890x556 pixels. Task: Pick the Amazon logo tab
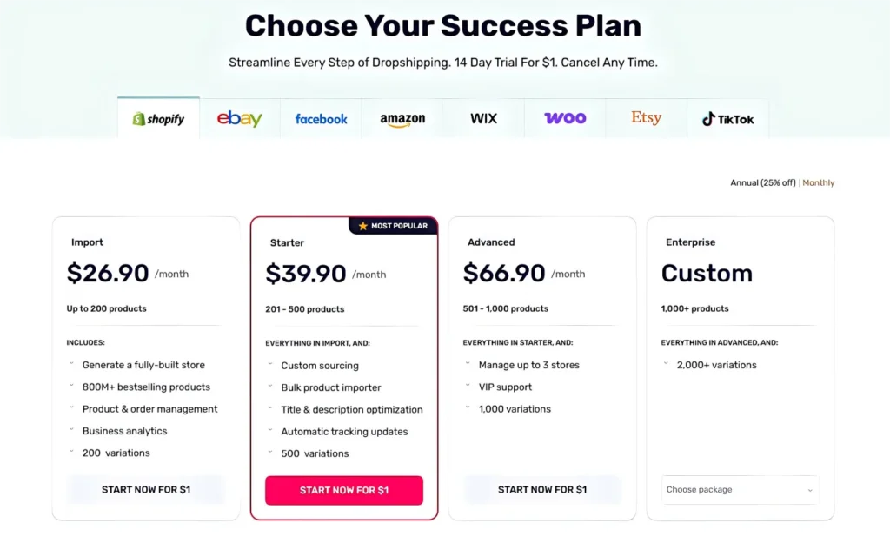402,119
